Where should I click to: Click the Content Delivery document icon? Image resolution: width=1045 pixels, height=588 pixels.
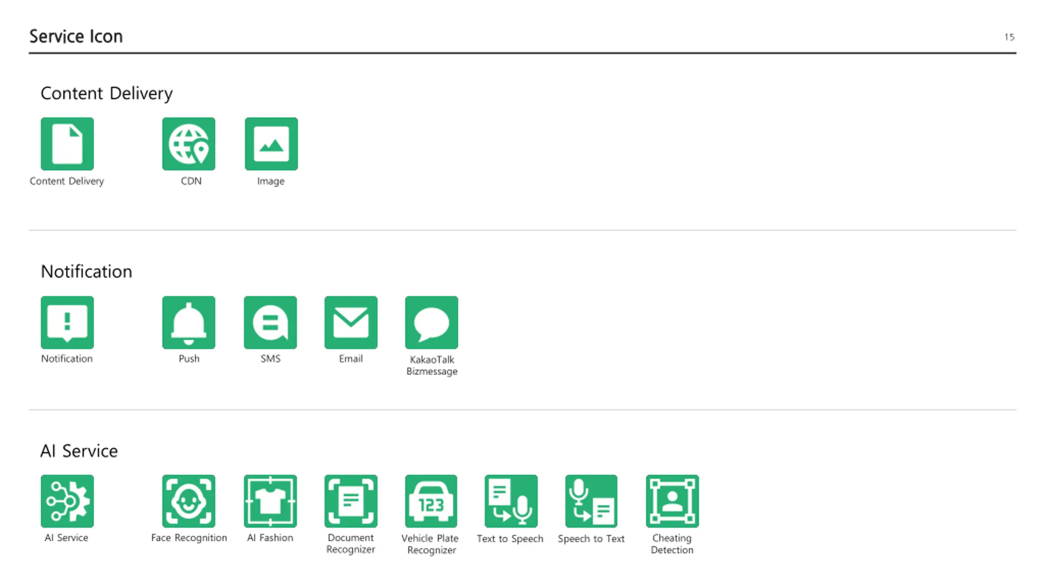click(67, 144)
